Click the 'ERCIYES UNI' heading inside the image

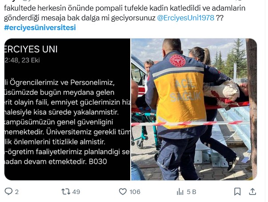[x=31, y=49]
